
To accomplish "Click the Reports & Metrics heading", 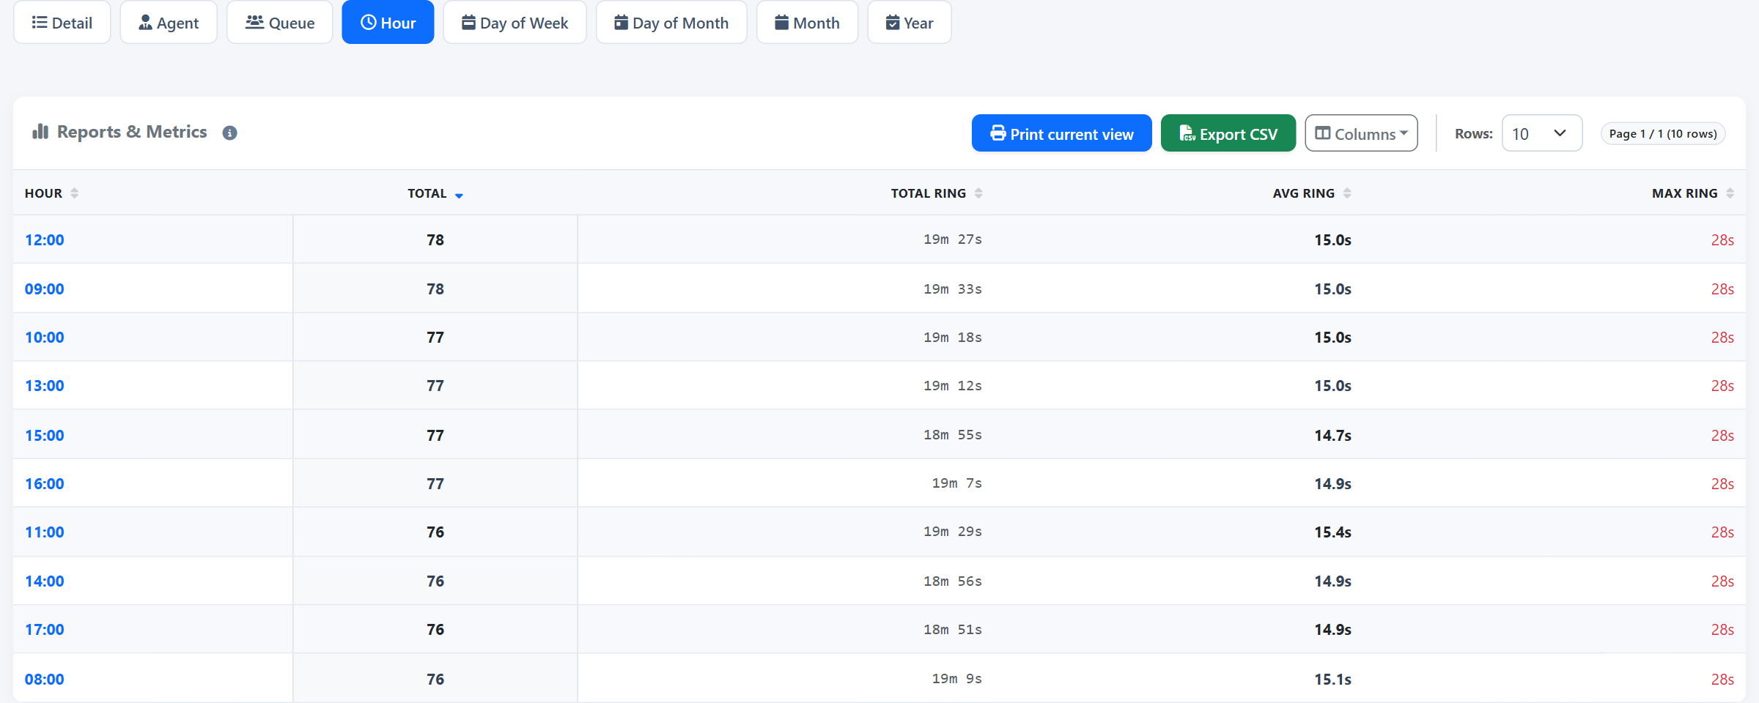I will (132, 132).
